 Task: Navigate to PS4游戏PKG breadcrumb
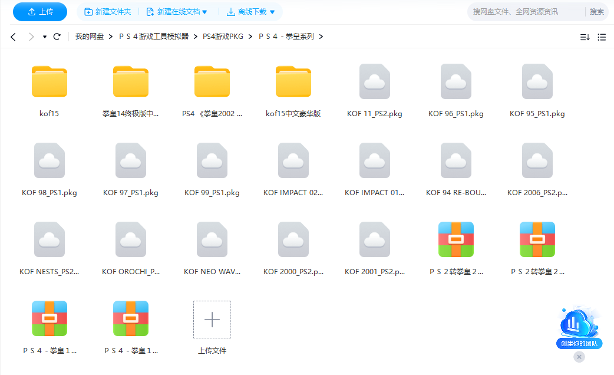(x=223, y=37)
